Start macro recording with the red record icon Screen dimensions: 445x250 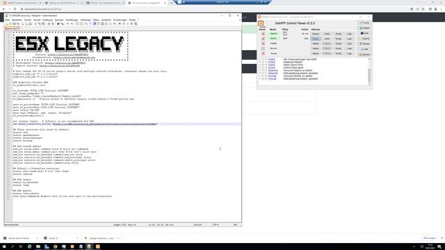(x=120, y=24)
